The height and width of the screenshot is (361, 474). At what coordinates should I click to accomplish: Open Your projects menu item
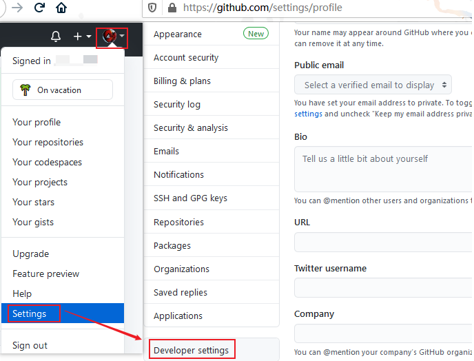pos(63,182)
